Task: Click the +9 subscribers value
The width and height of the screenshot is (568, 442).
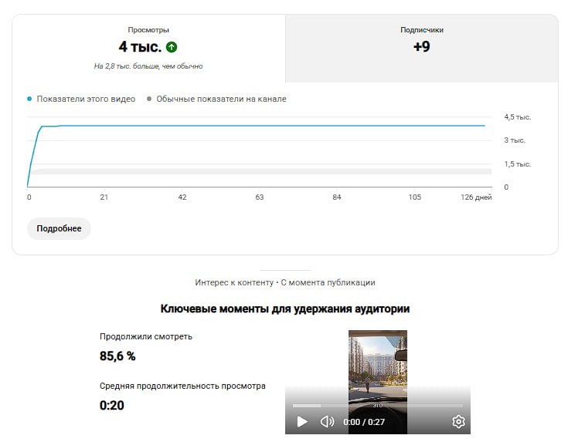Action: point(422,46)
